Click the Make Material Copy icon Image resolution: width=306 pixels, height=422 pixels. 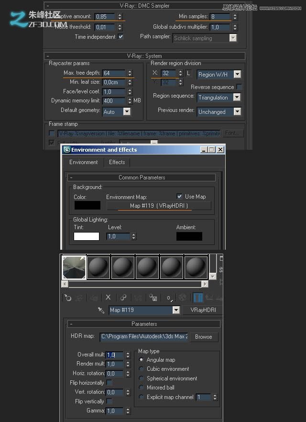tap(123, 298)
